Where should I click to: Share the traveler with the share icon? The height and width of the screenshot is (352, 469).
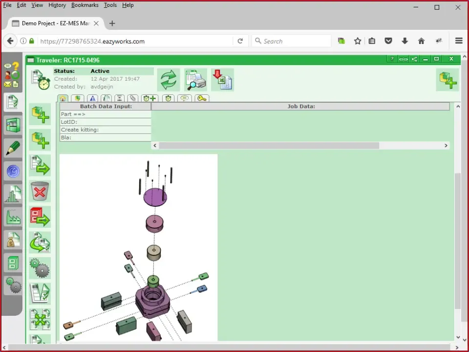point(413,59)
